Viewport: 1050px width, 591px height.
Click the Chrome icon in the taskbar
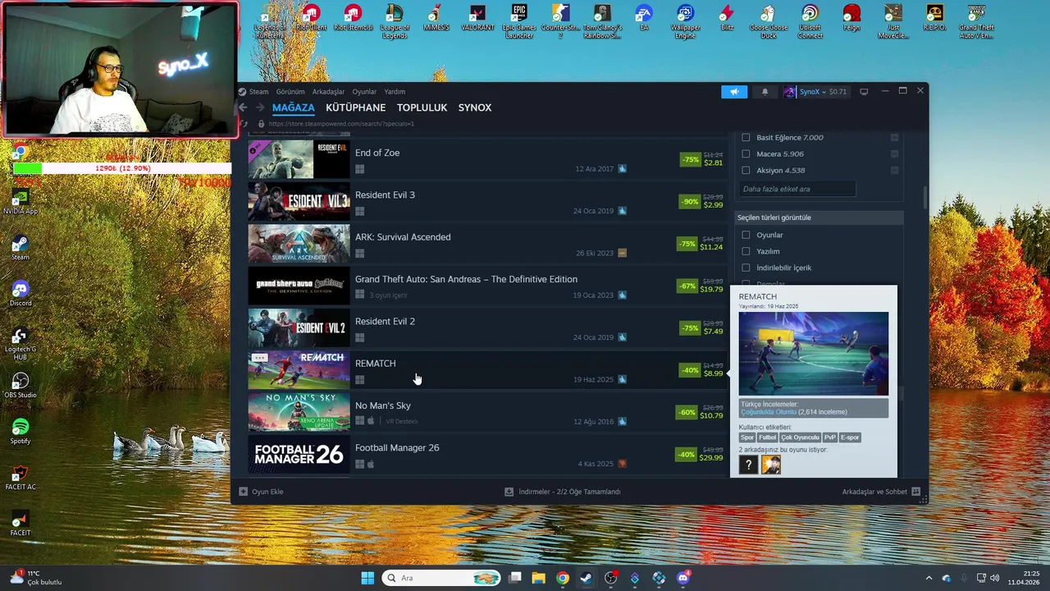562,578
